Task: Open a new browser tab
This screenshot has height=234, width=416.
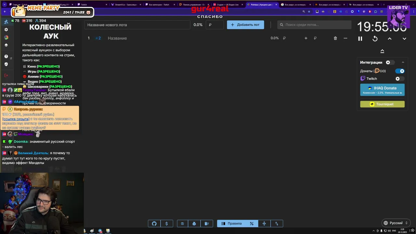Action: [x=384, y=5]
